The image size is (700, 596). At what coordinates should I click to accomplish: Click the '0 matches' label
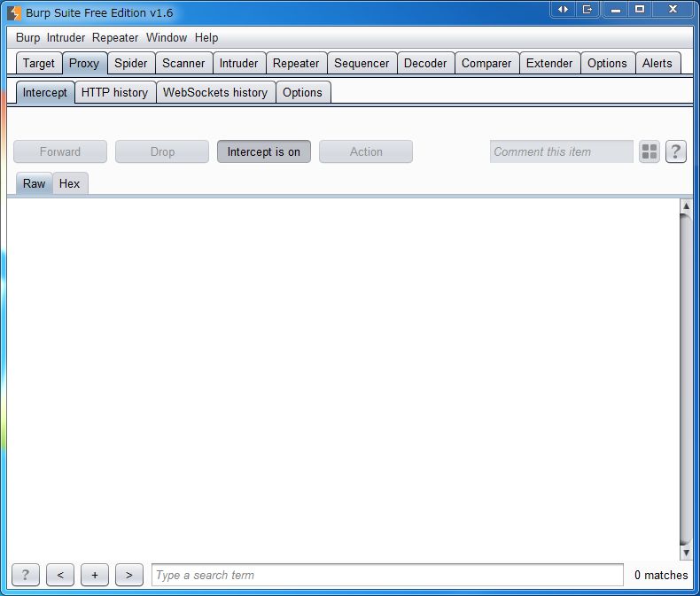tap(661, 575)
